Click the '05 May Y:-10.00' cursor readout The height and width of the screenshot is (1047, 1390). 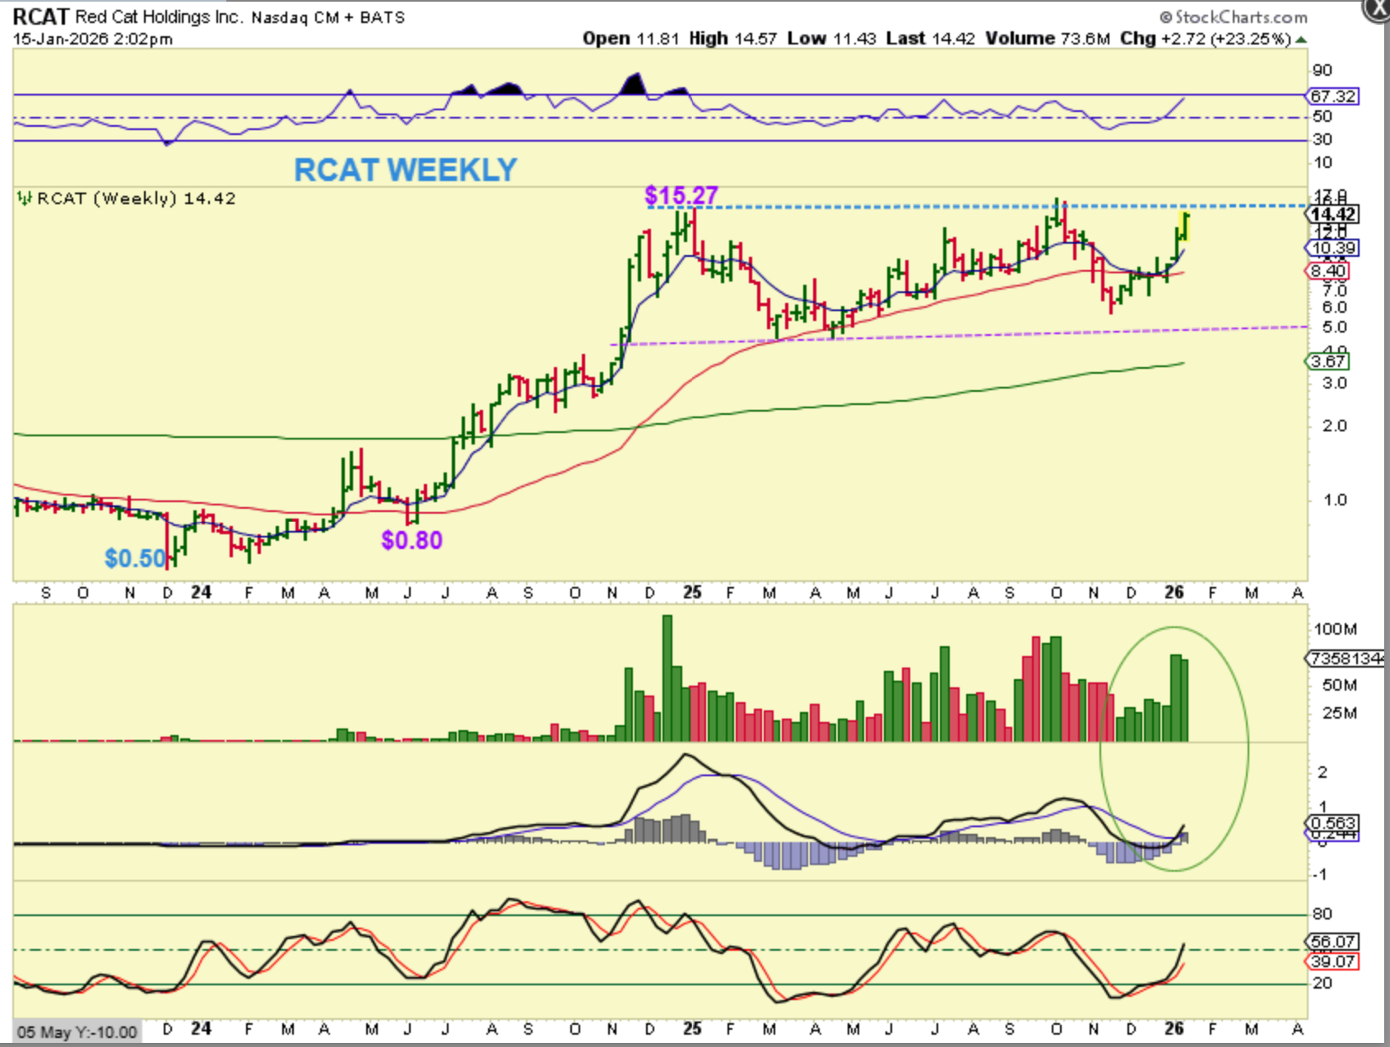coord(77,1032)
